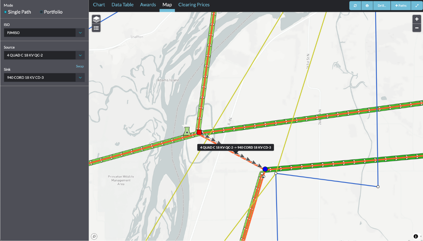Open the ISO dropdown showing PJMISO
423x241 pixels.
coord(44,33)
